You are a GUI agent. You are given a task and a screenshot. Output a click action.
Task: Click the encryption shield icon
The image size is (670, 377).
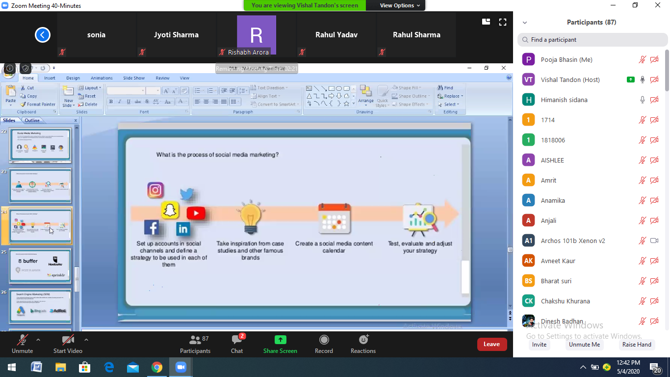[26, 68]
